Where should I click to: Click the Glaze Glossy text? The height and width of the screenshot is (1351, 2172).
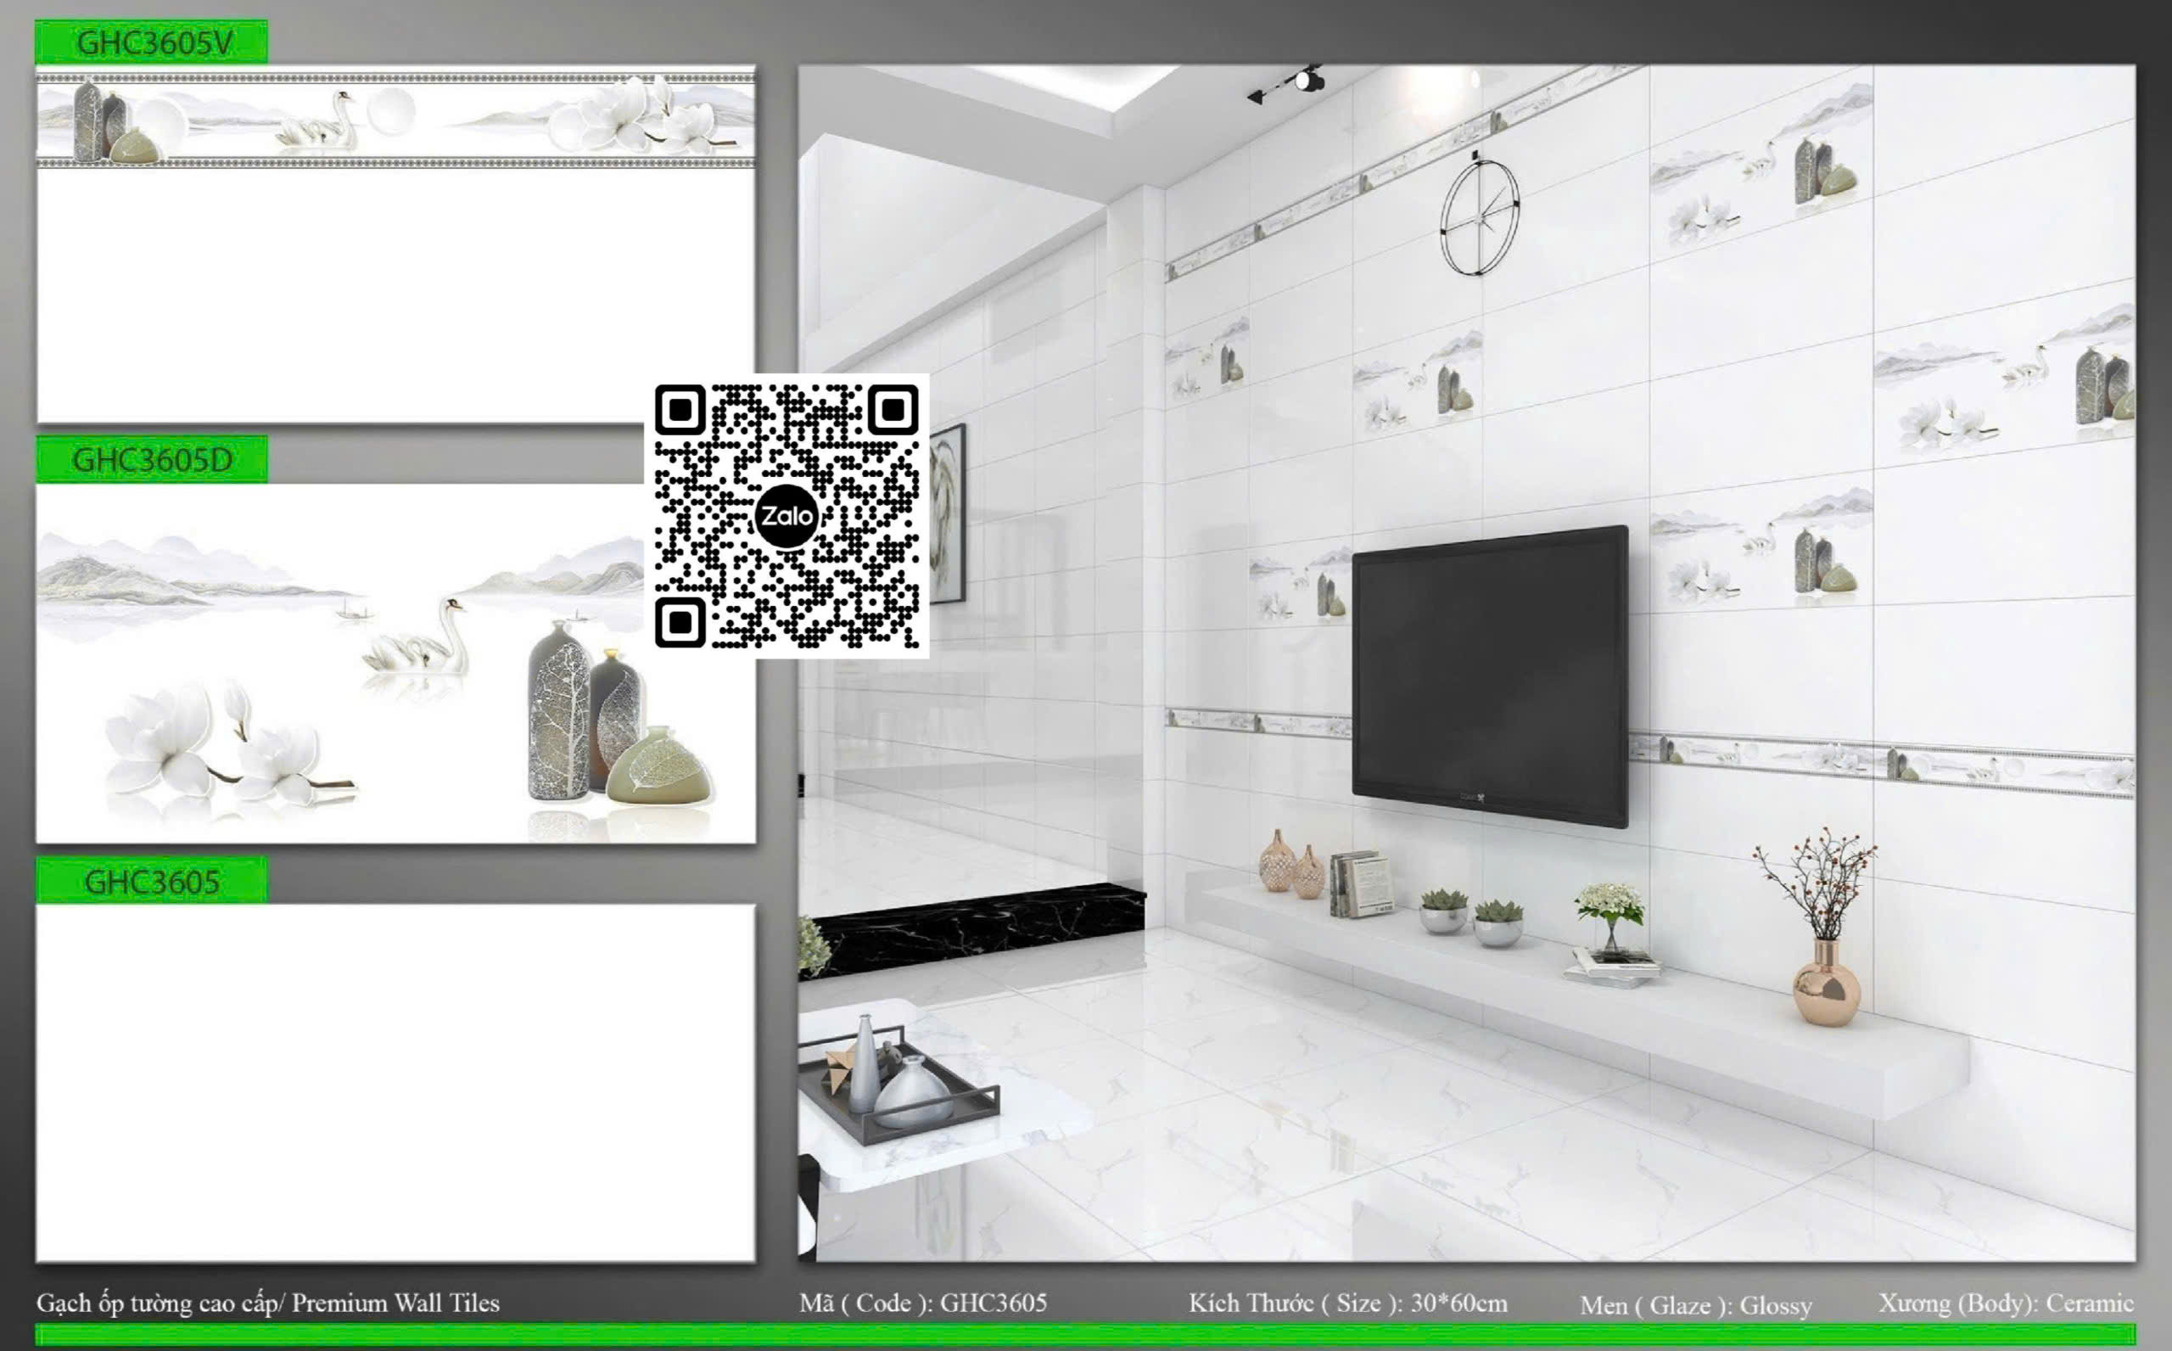coord(1695,1305)
